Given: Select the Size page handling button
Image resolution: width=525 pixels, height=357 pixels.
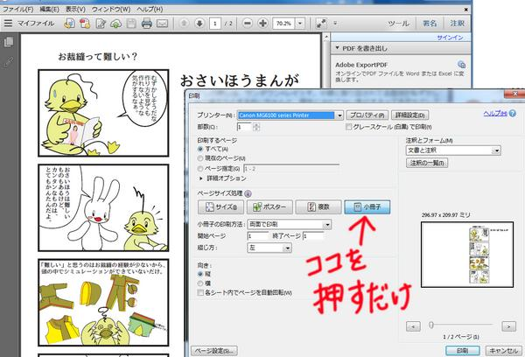Looking at the screenshot, I should pos(220,207).
